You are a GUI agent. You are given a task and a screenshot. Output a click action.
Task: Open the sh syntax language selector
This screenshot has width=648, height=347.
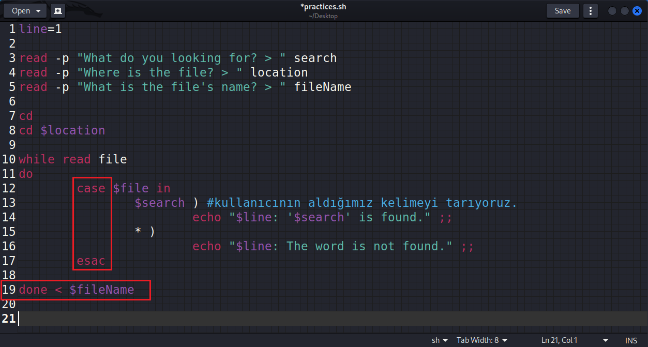pos(440,340)
